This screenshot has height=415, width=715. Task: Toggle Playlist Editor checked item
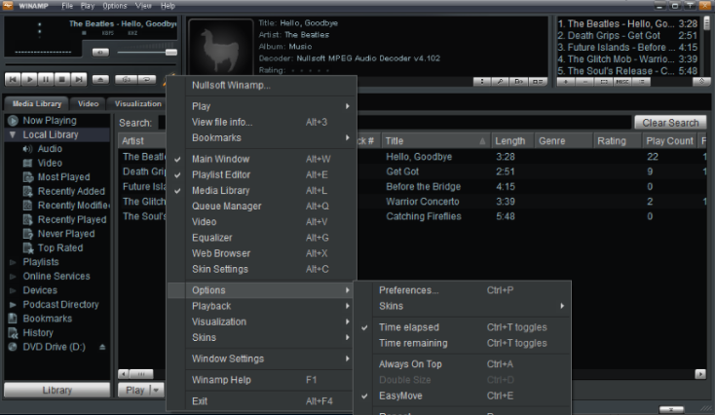point(262,174)
